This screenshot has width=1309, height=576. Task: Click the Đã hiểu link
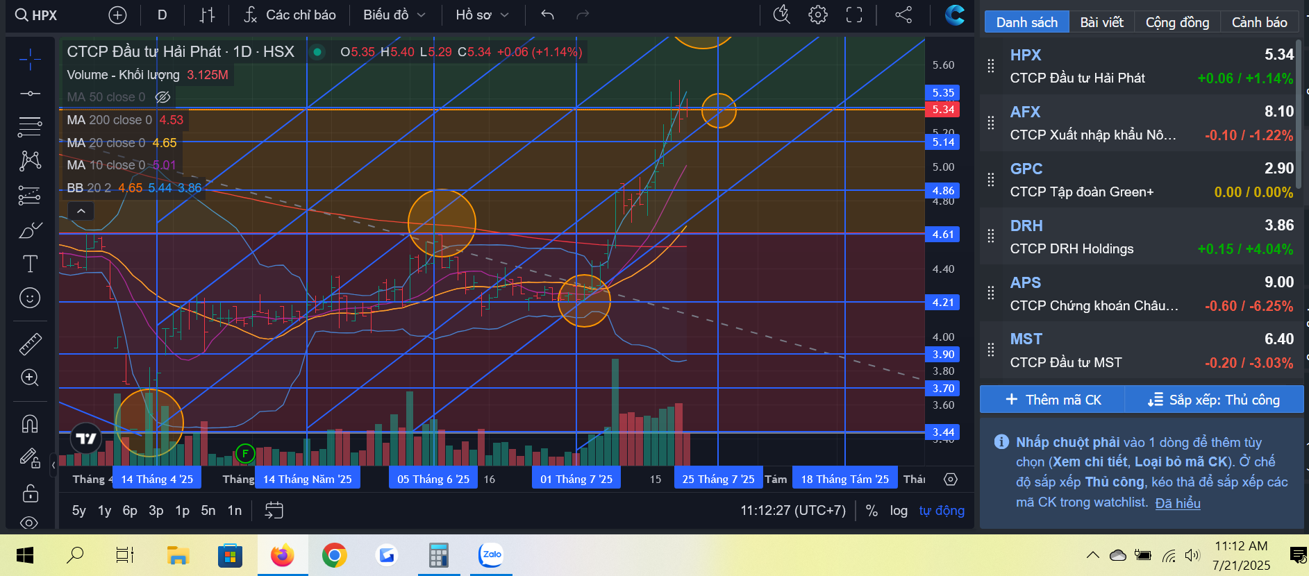(1178, 503)
